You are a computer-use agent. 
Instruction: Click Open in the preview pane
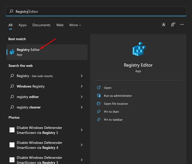pos(108,88)
